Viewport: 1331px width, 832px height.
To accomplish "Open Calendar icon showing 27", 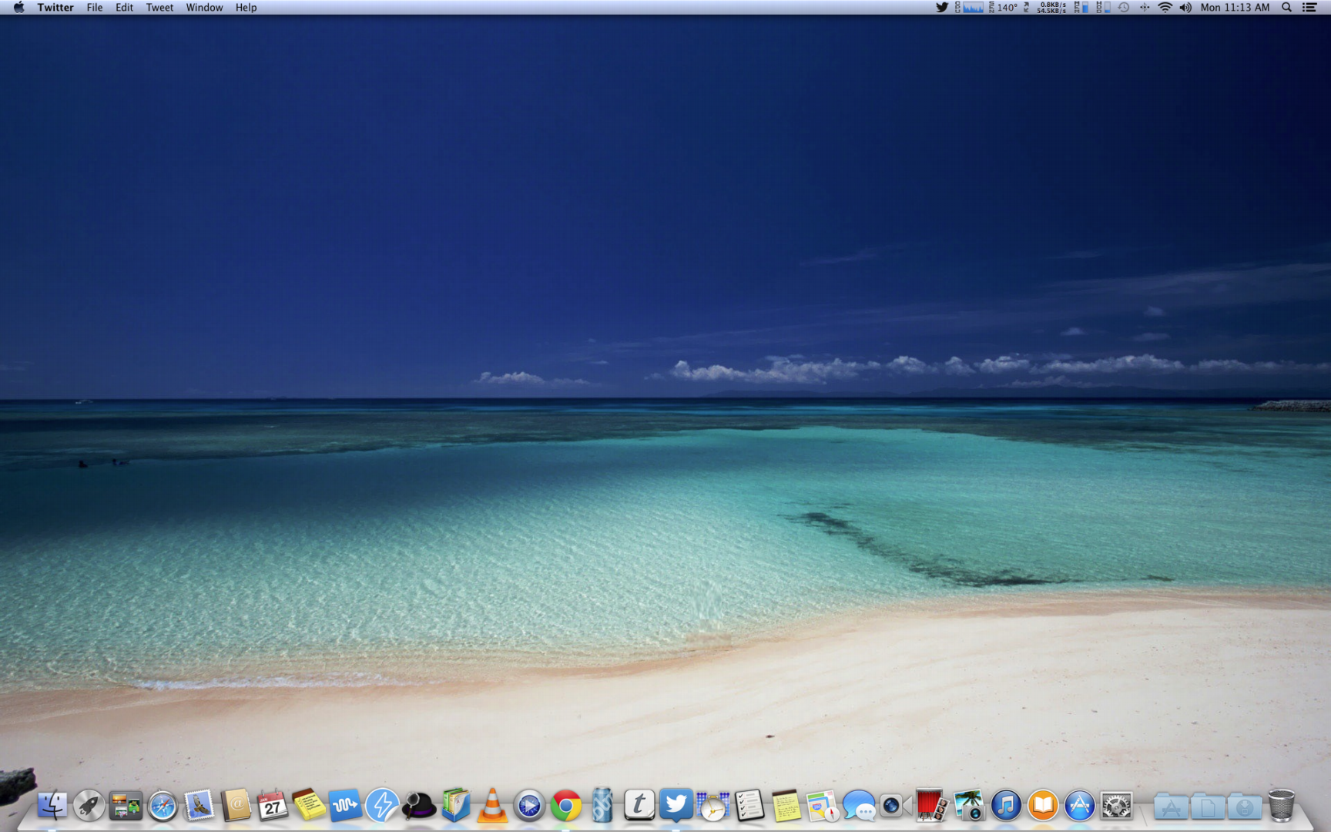I will tap(273, 806).
